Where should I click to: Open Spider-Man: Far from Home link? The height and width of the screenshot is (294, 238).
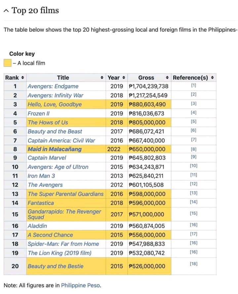pos(63,244)
